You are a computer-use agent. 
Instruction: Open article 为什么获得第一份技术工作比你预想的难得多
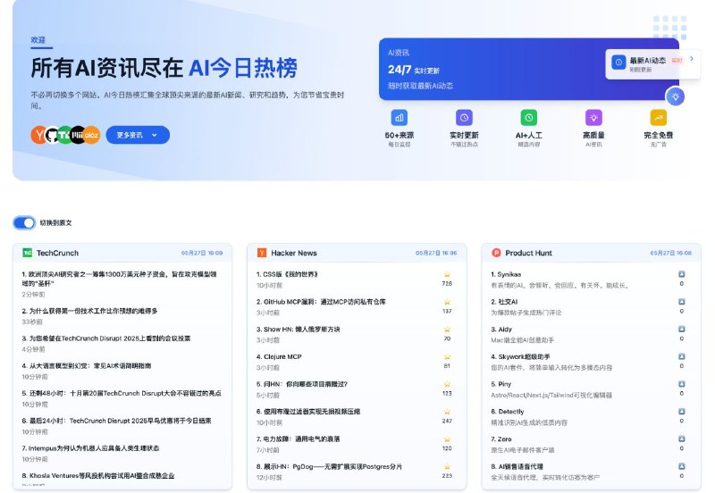90,311
